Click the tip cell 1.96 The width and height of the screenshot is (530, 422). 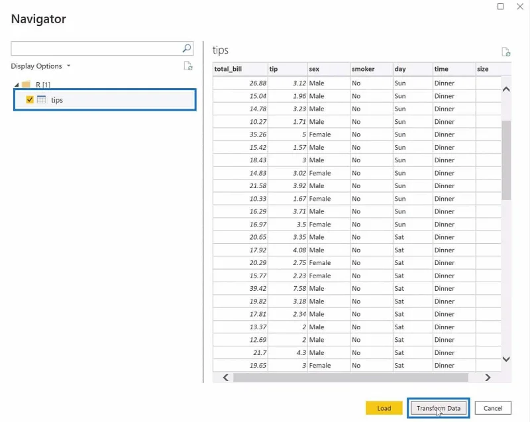click(288, 96)
